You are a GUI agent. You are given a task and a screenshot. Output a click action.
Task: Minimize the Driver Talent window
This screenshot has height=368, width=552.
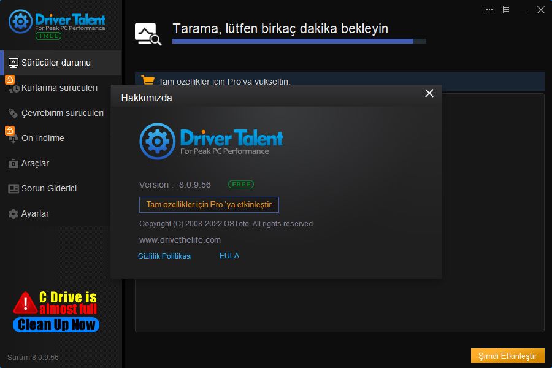[524, 10]
